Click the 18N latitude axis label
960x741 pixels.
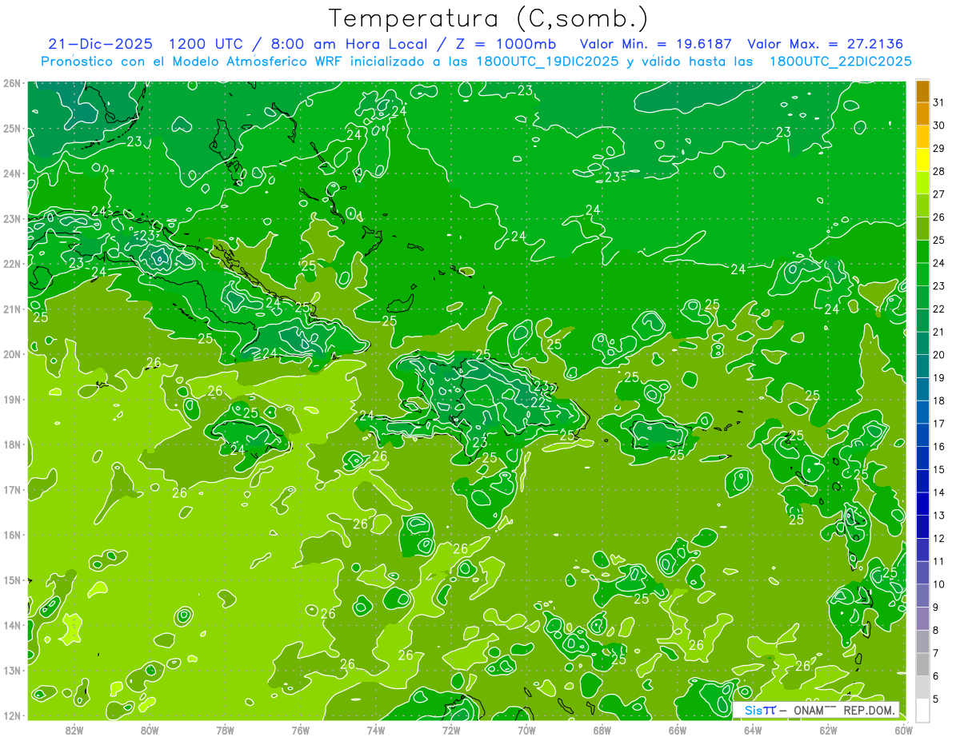click(11, 444)
